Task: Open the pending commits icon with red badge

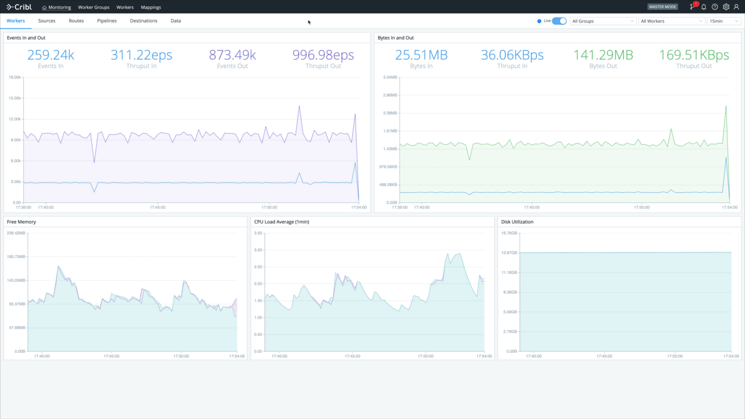Action: tap(693, 6)
